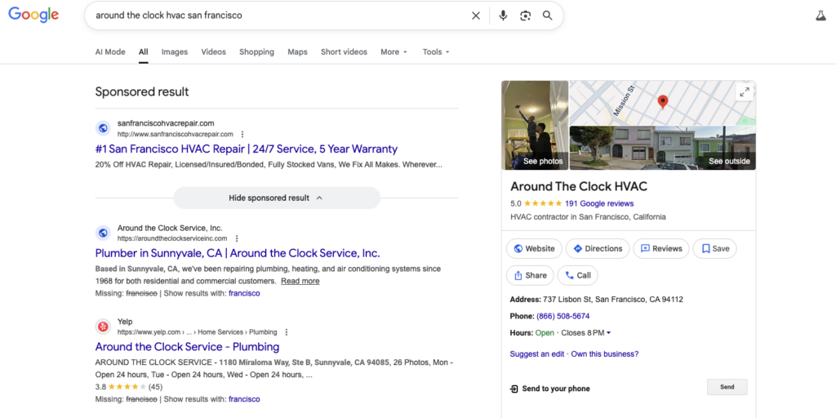Viewport: 836px width, 418px height.
Task: Open the More dropdown menu
Action: (x=394, y=51)
